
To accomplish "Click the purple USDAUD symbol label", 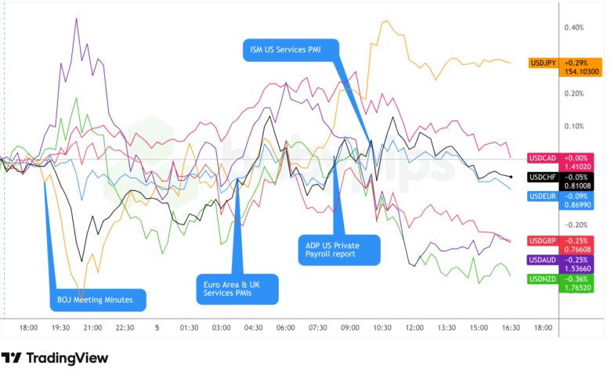I will (x=543, y=259).
